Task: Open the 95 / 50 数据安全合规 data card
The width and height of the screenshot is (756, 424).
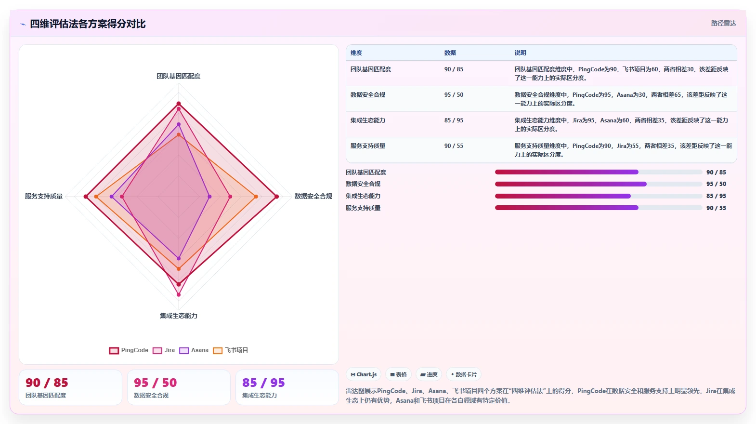Action: tap(179, 387)
